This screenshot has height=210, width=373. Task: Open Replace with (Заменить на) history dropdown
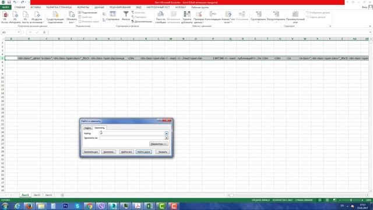pos(167,138)
